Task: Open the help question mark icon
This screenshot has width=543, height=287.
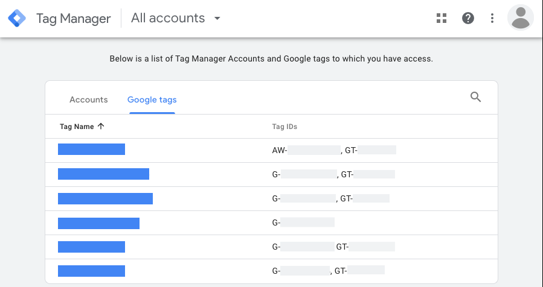Action: click(468, 18)
